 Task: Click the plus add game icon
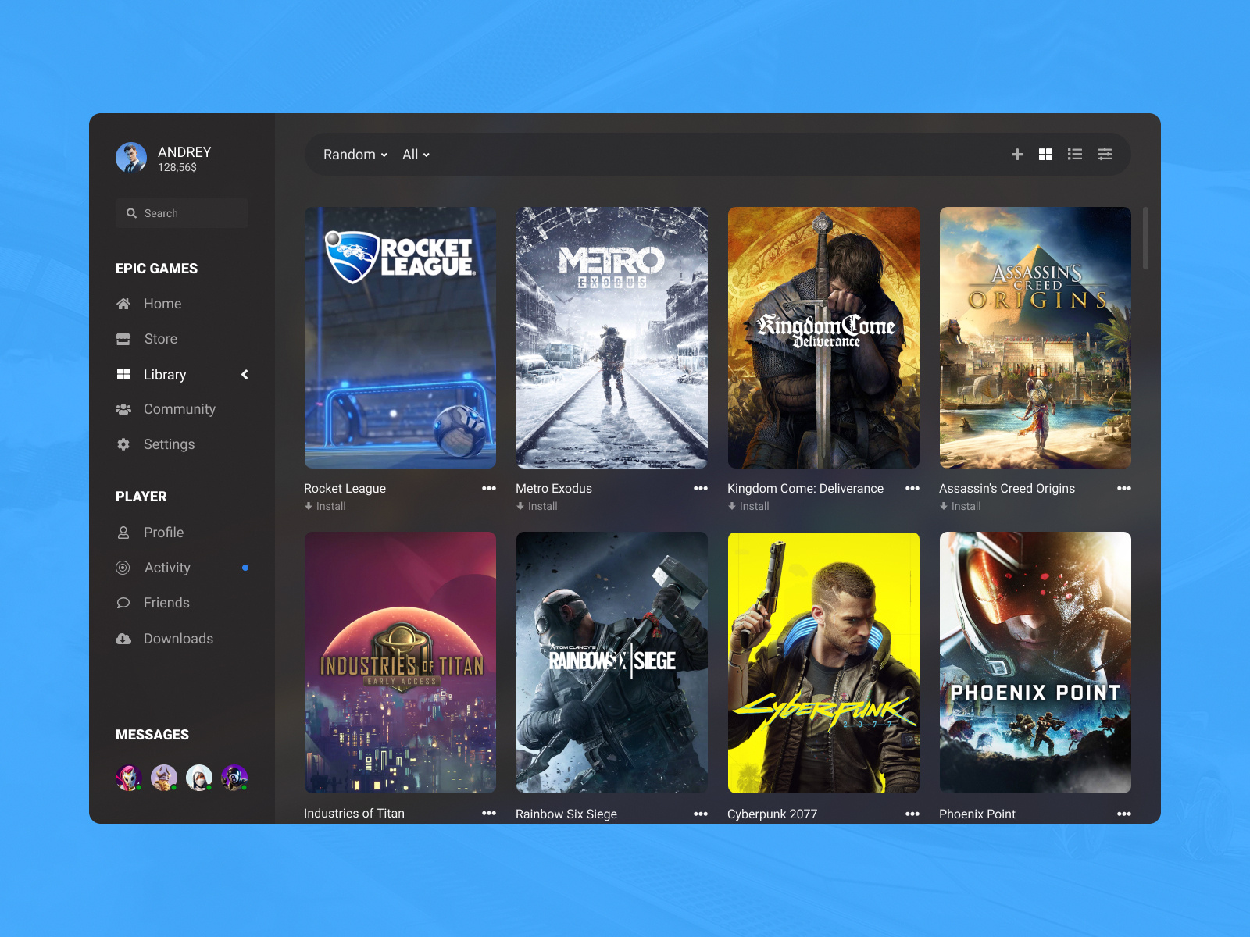tap(1017, 155)
